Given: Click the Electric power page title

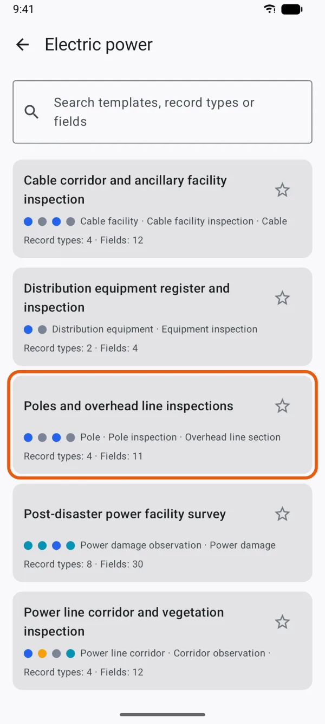Looking at the screenshot, I should pos(99,45).
